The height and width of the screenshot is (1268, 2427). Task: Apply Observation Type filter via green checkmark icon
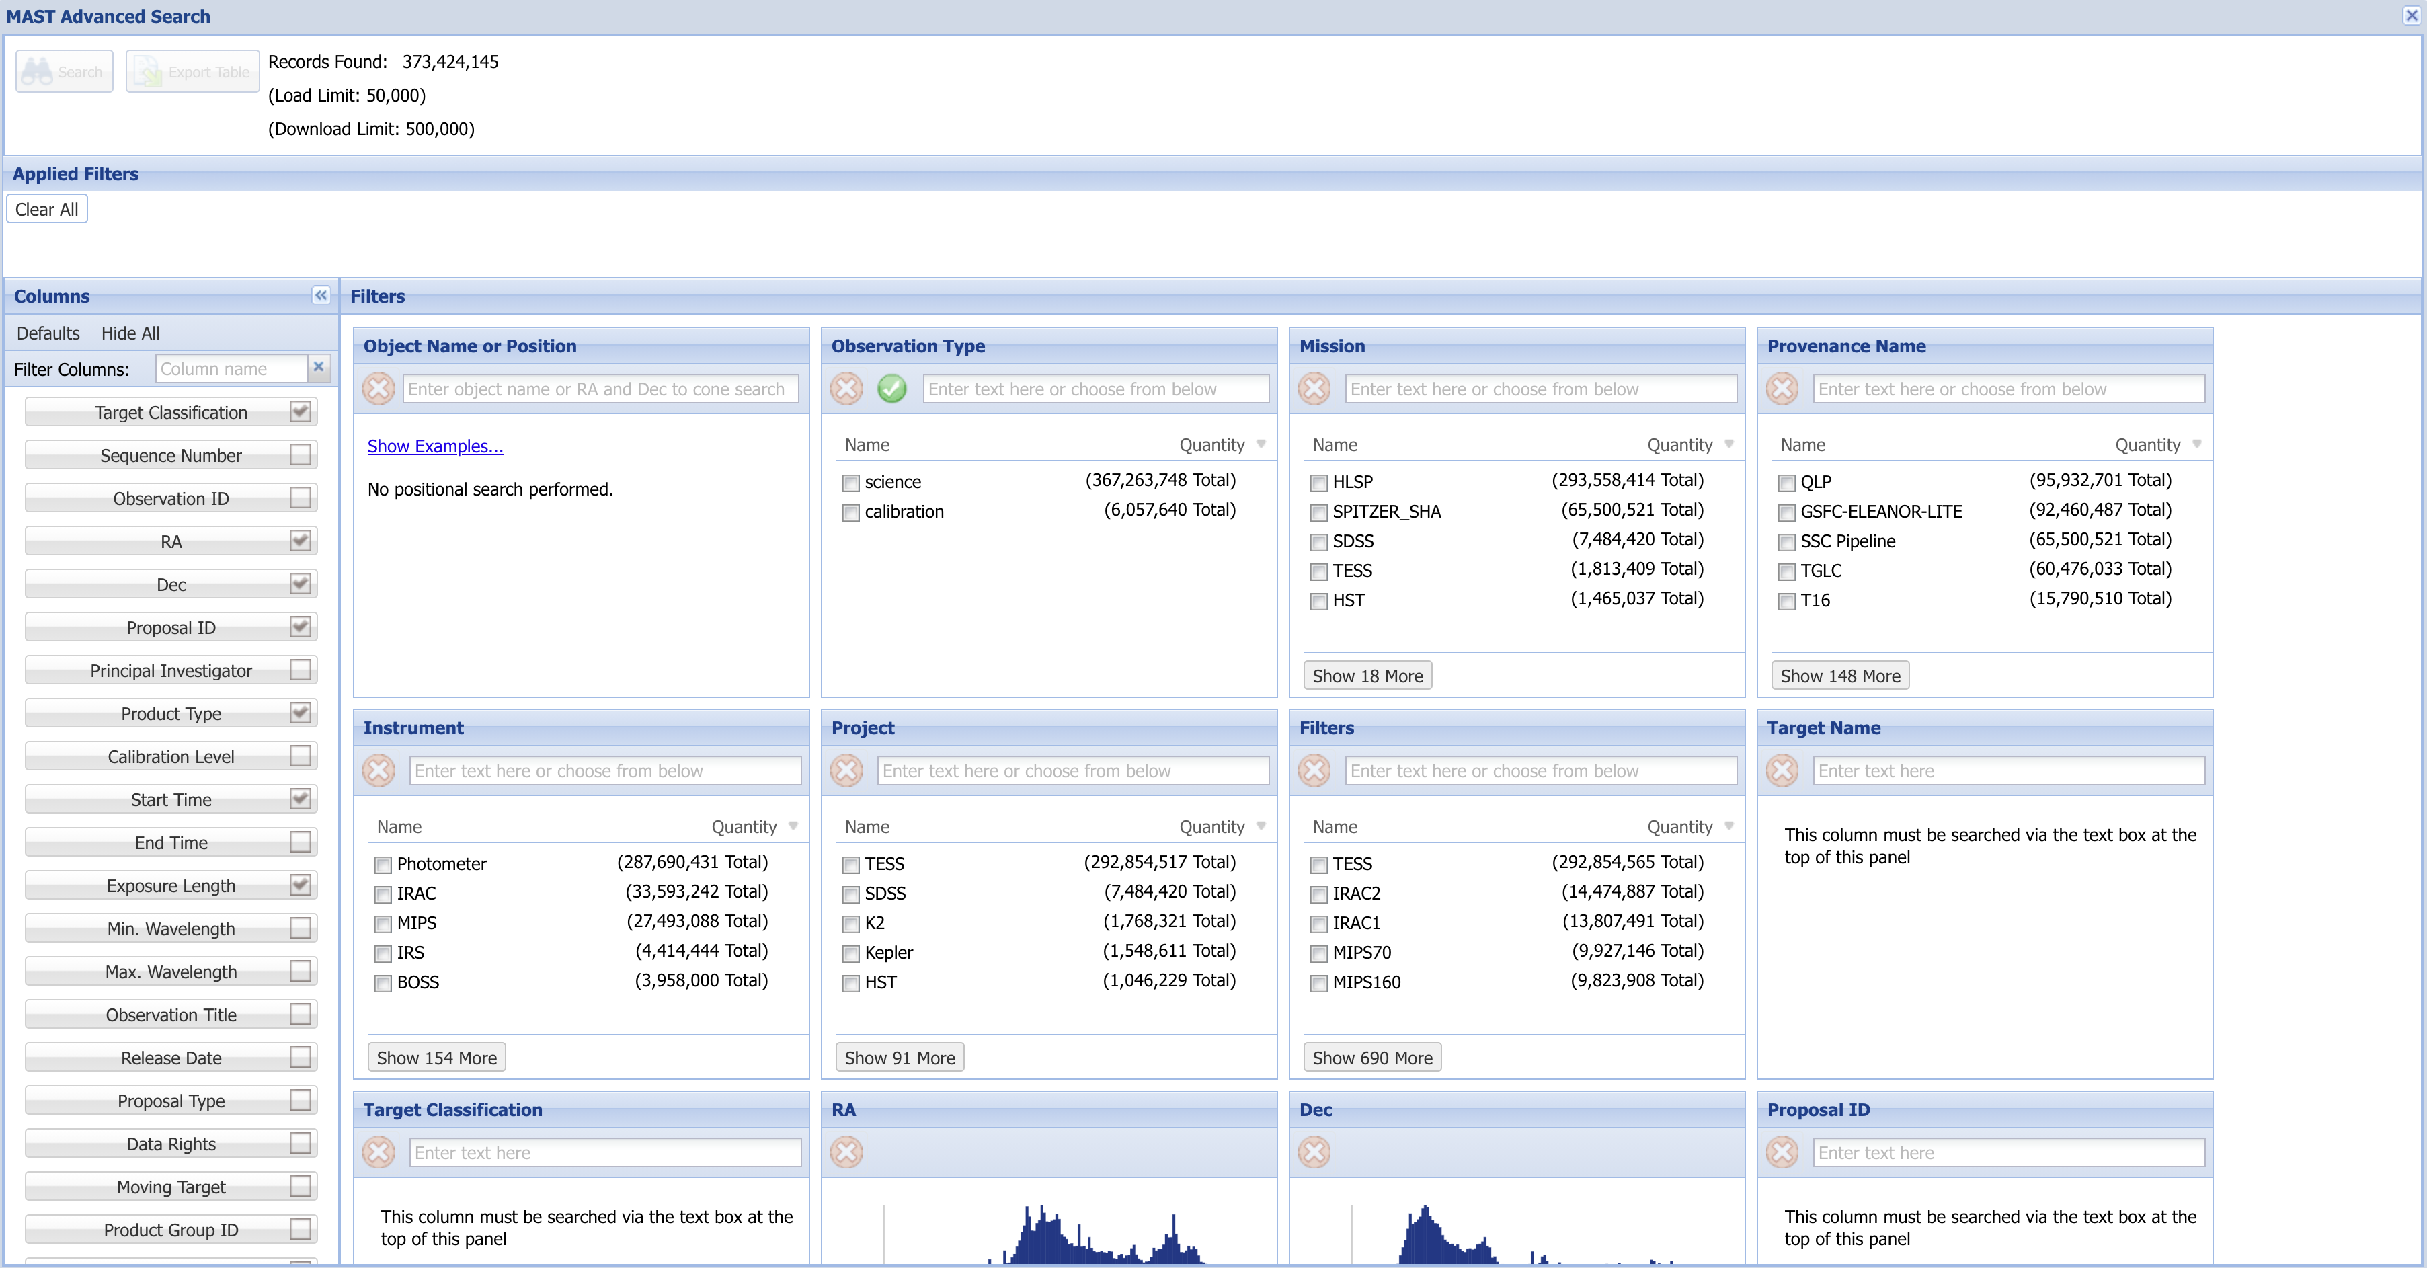(891, 388)
